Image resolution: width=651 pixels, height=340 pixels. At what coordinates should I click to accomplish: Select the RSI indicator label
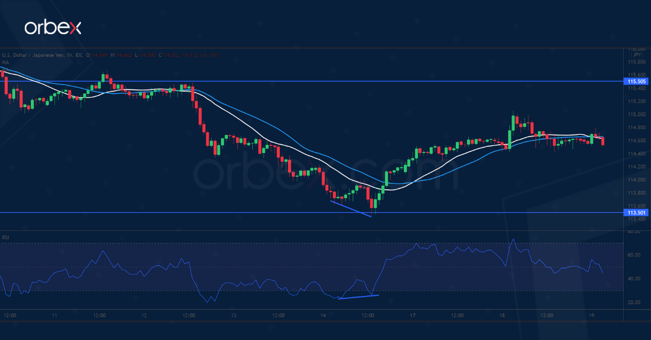click(x=5, y=238)
